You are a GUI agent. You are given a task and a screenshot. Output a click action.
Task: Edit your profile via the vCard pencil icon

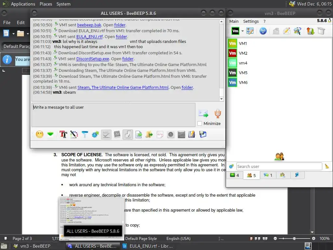(250, 31)
